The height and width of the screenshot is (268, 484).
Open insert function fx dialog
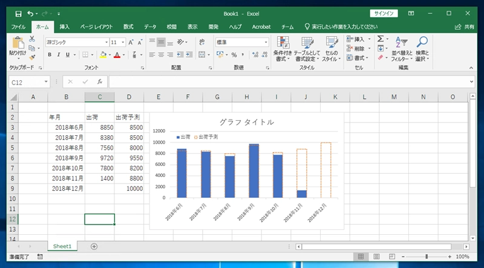[100, 81]
